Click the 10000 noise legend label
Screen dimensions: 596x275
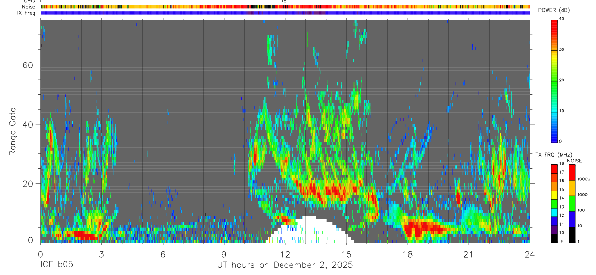click(x=584, y=179)
